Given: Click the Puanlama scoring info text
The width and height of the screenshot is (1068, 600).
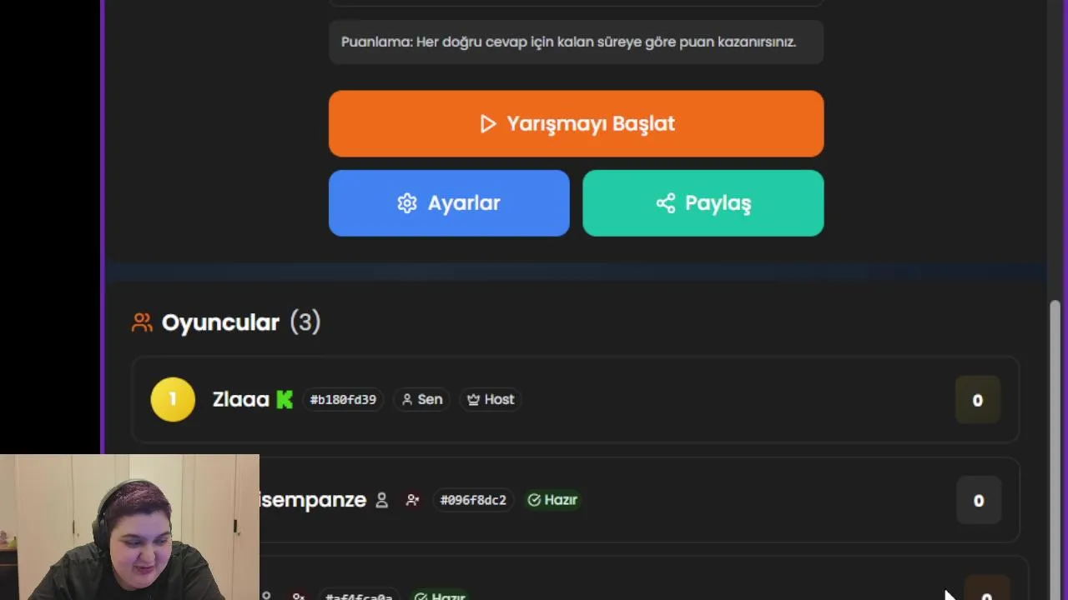Looking at the screenshot, I should pyautogui.click(x=568, y=42).
